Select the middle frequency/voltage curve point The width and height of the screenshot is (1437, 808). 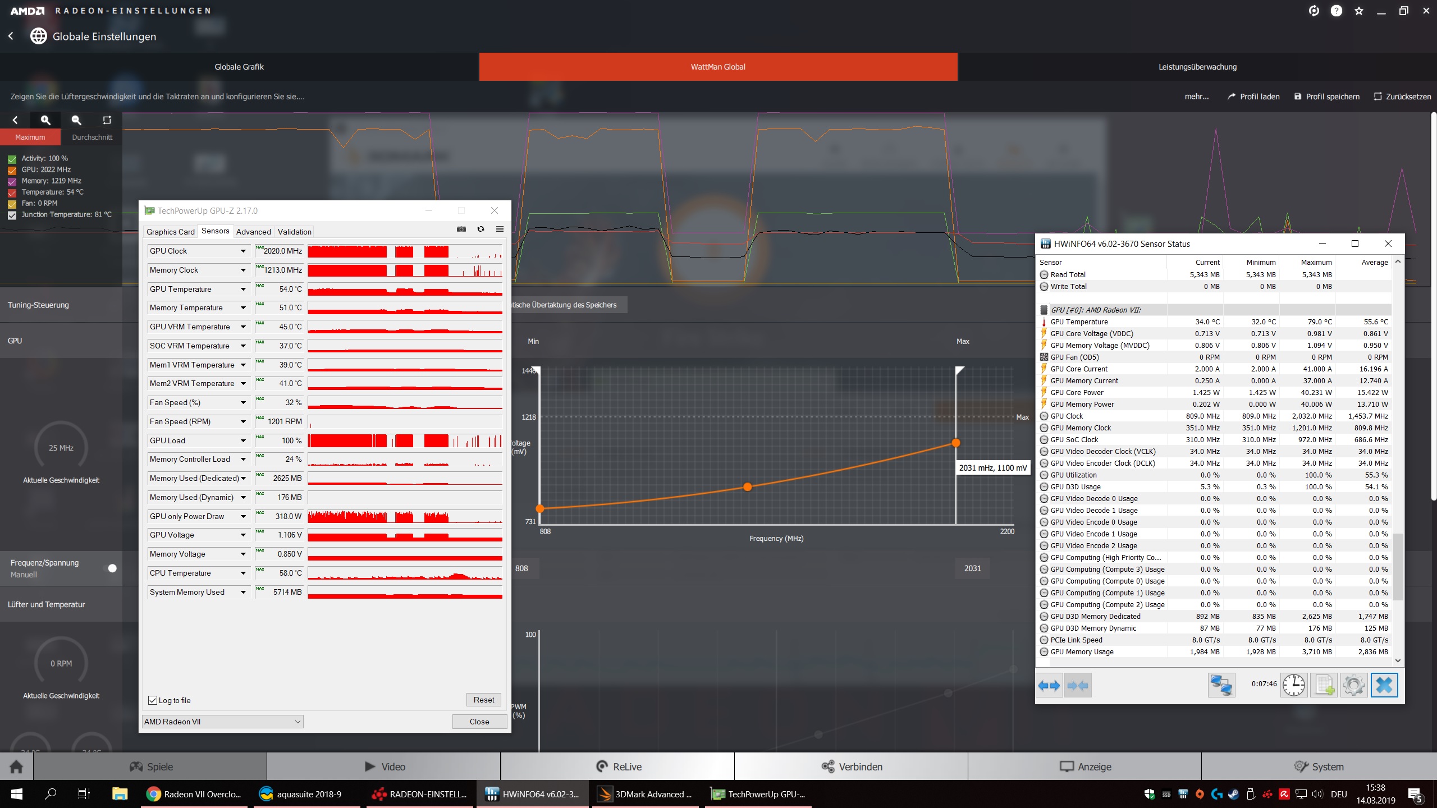click(x=747, y=486)
